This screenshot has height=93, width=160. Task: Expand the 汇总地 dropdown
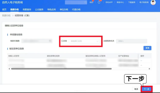tap(84, 41)
